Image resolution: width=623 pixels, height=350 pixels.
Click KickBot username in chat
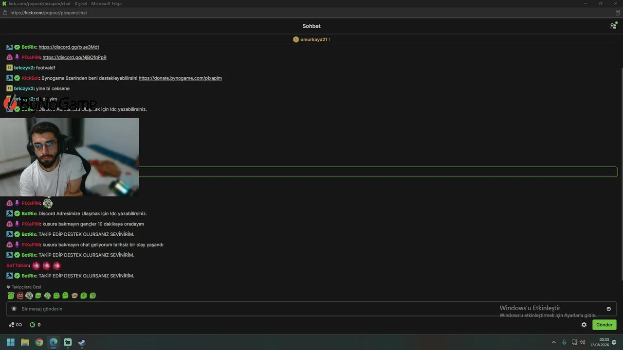[30, 78]
